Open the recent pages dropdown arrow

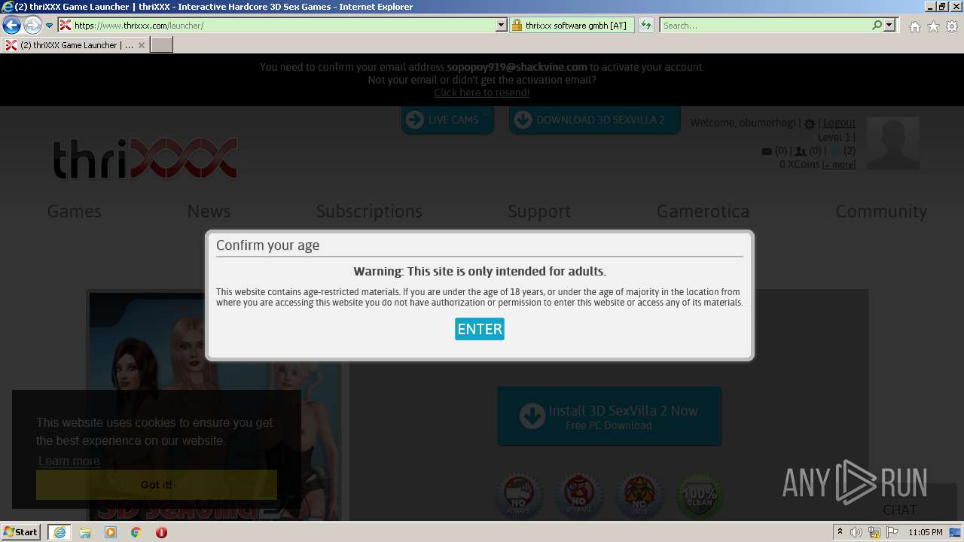point(50,26)
